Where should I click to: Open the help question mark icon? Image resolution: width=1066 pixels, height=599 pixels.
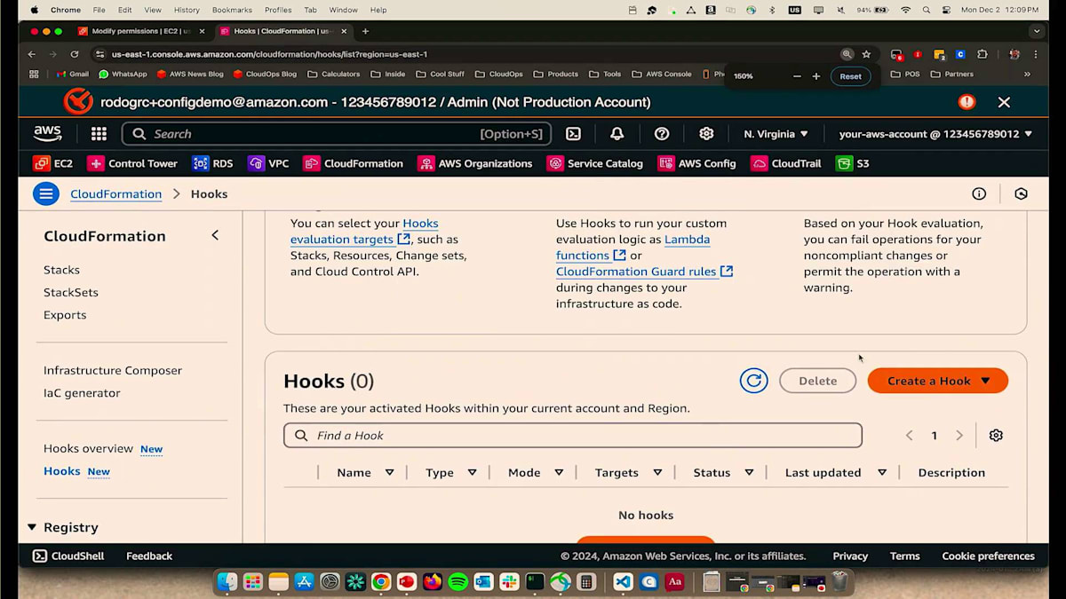tap(662, 134)
